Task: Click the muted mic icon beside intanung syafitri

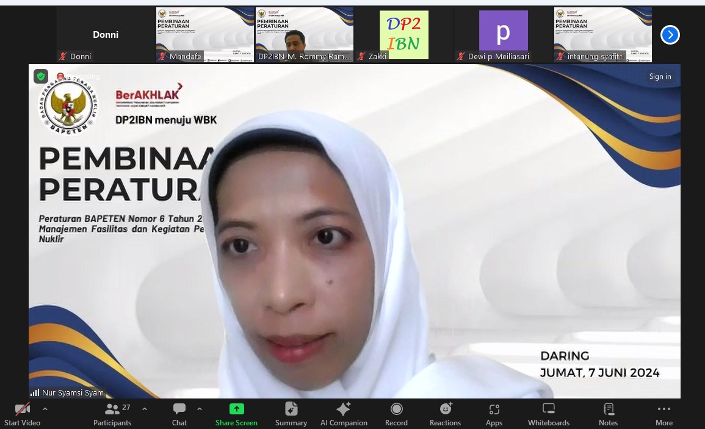Action: (x=560, y=56)
